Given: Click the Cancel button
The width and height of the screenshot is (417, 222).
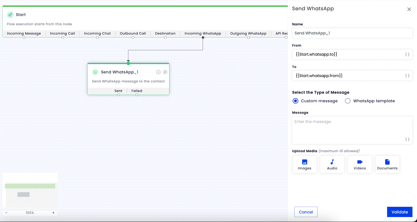Looking at the screenshot, I should pyautogui.click(x=306, y=212).
